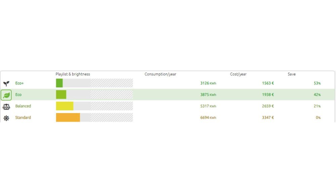The width and height of the screenshot is (336, 193).
Task: Select the Eco+ mode label
Action: pyautogui.click(x=19, y=83)
